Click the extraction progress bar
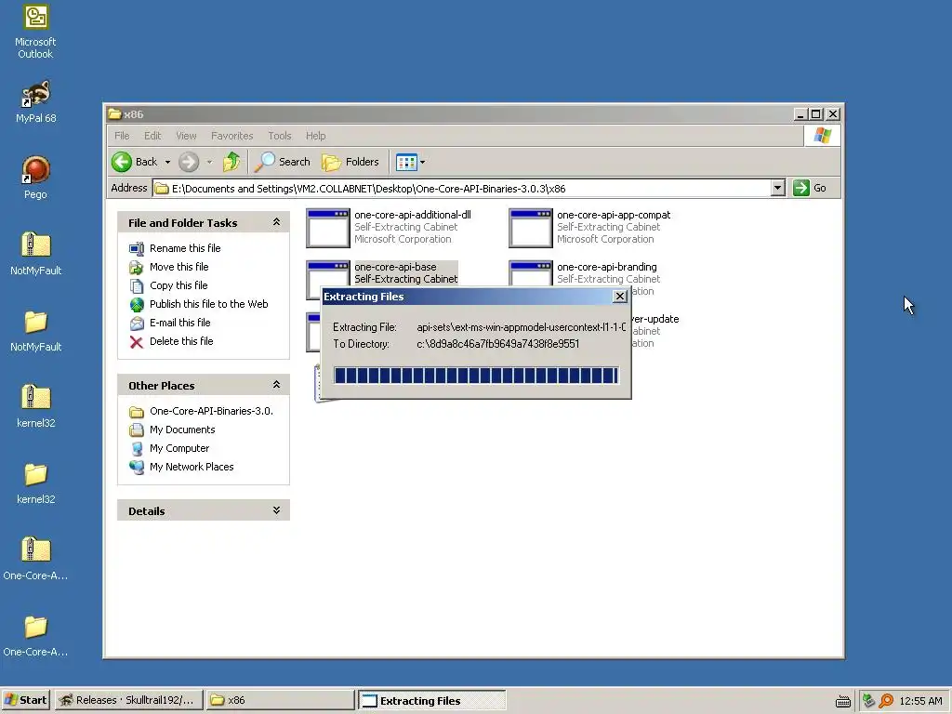The width and height of the screenshot is (952, 714). point(476,376)
